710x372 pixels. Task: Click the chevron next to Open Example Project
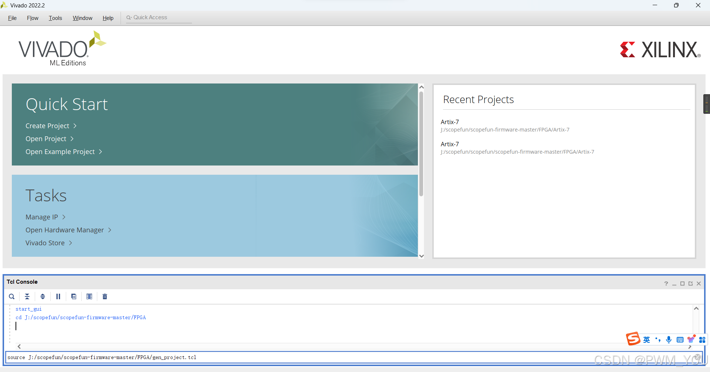pyautogui.click(x=101, y=152)
